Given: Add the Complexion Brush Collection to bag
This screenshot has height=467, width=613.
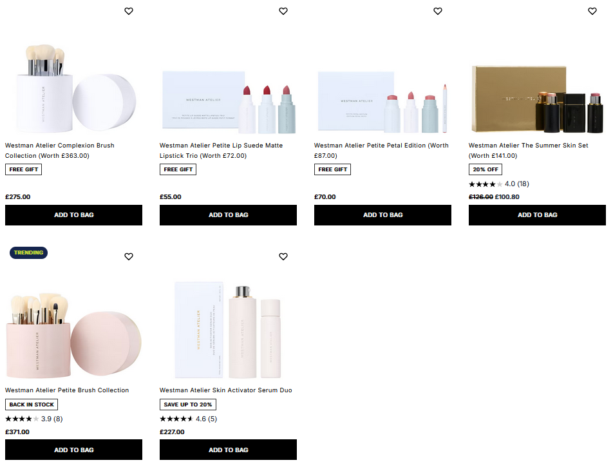Looking at the screenshot, I should 73,214.
